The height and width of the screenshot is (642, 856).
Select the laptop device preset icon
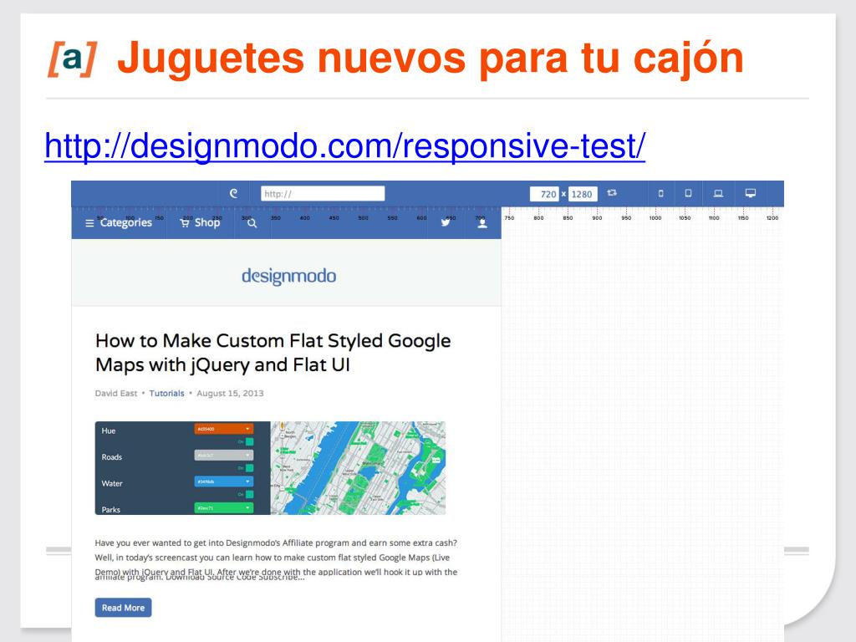pos(718,193)
